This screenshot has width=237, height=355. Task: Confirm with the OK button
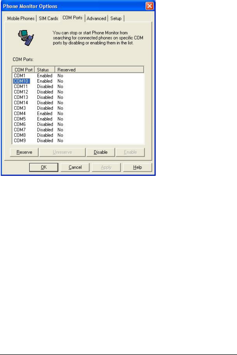pyautogui.click(x=44, y=167)
